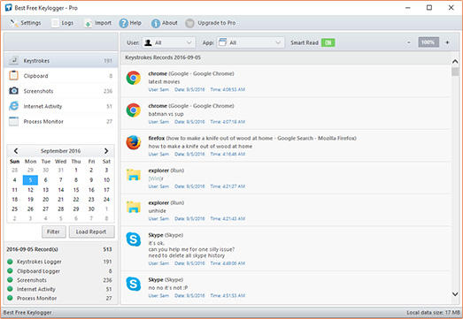
Task: Open Help from the toolbar
Action: tap(130, 23)
